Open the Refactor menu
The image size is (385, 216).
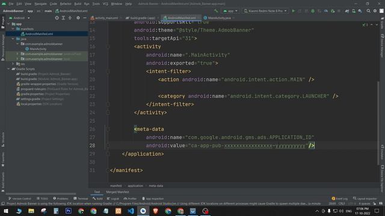(x=66, y=4)
